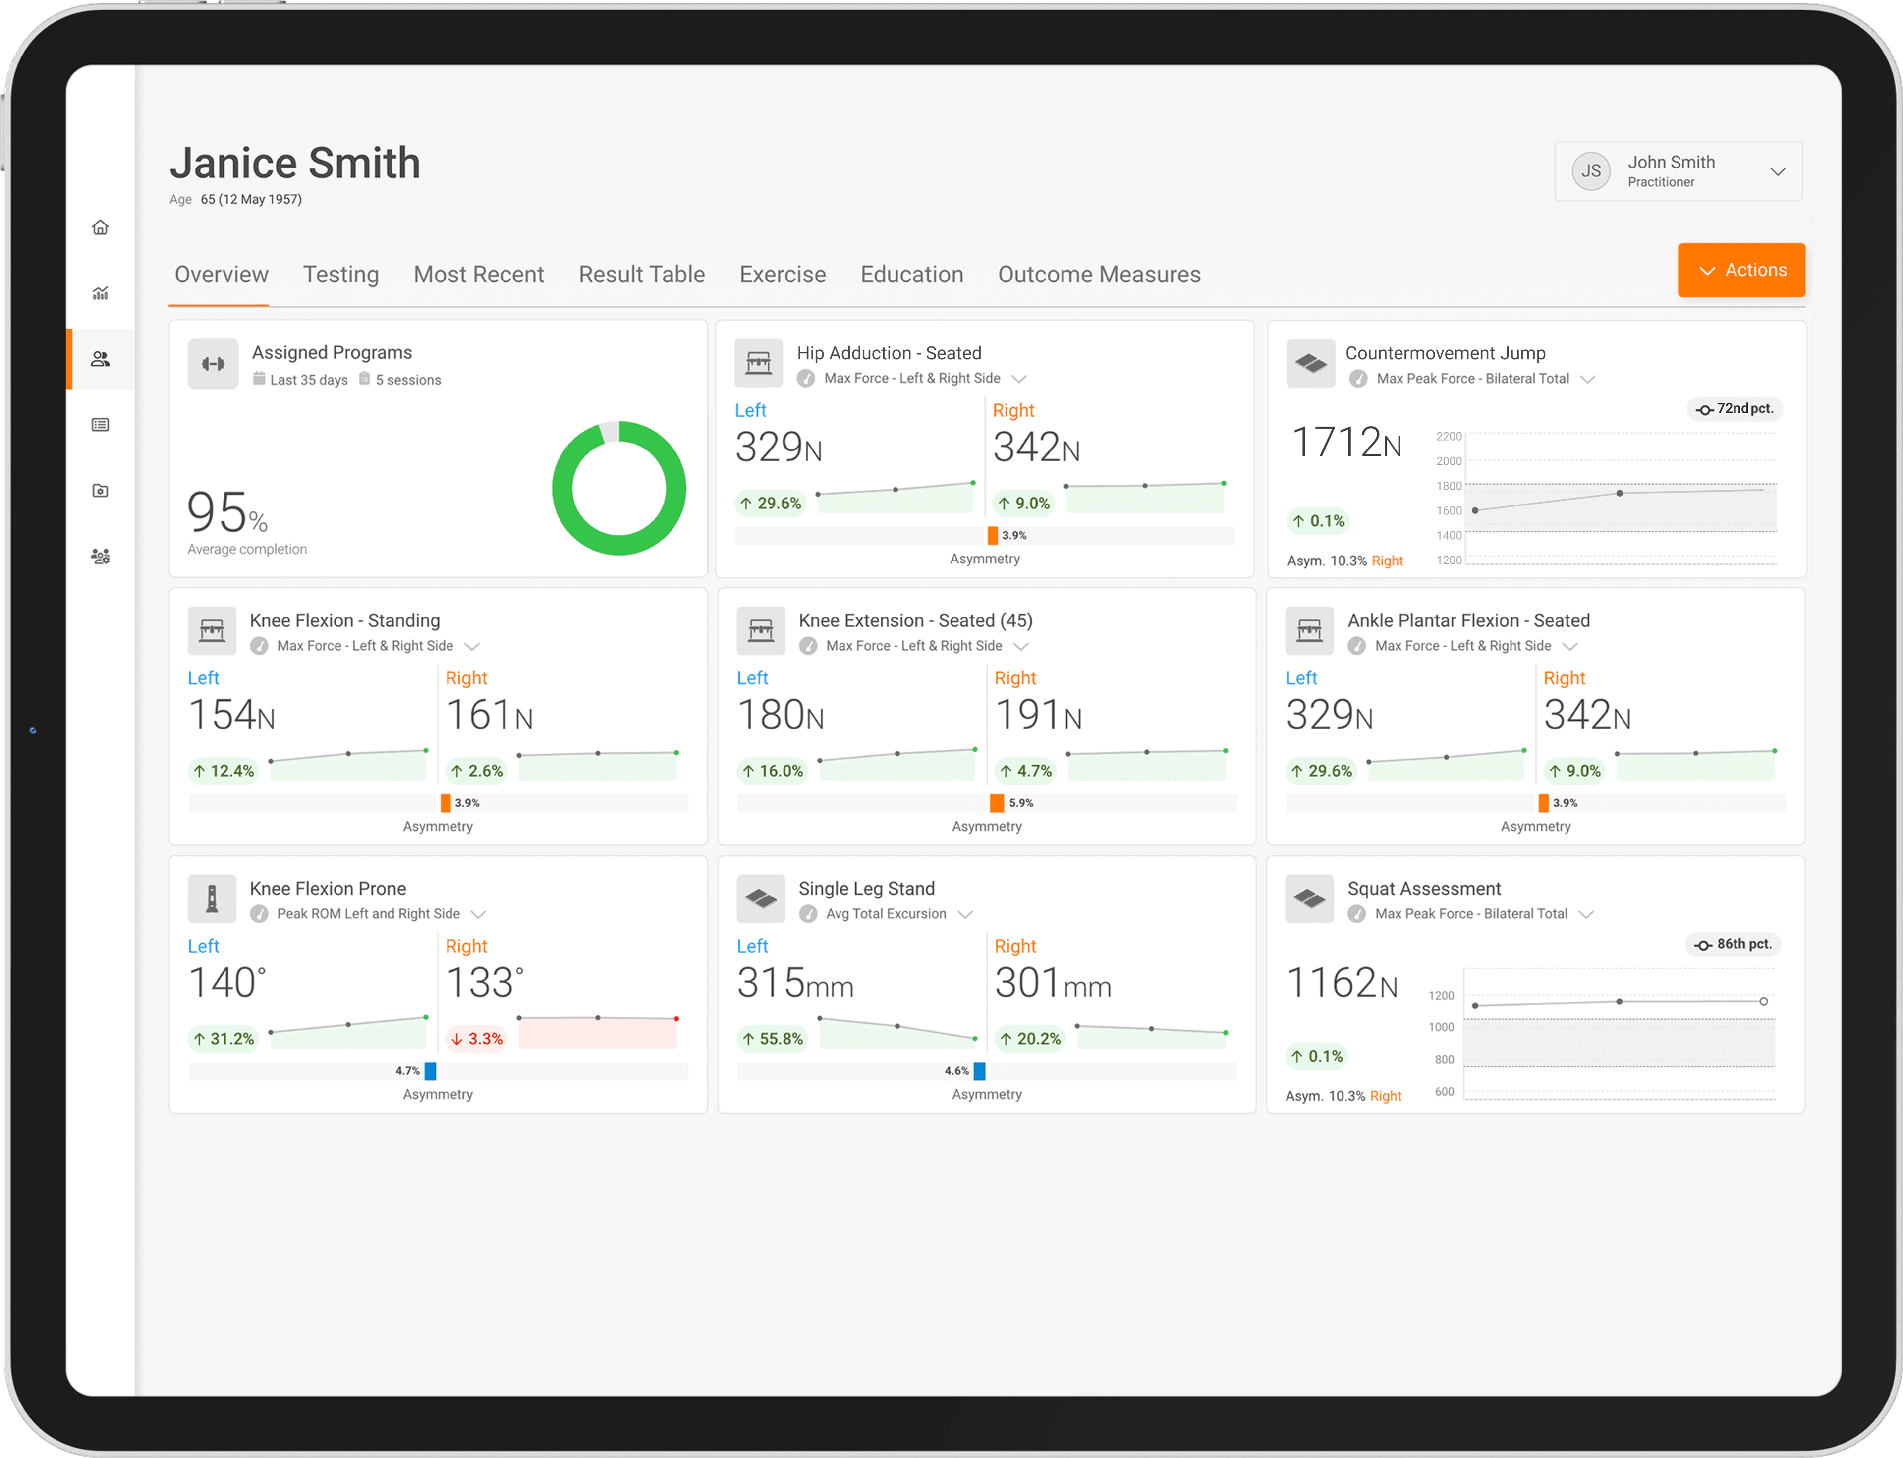Open Countermovement Jump Max Peak Force dropdown
The image size is (1903, 1458).
pyautogui.click(x=1588, y=379)
